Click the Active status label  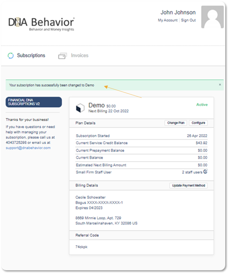202,105
